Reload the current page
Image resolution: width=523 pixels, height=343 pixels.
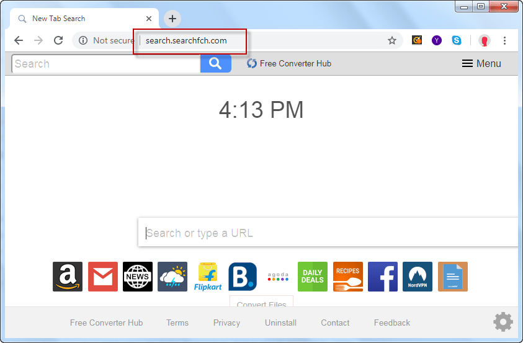point(59,40)
